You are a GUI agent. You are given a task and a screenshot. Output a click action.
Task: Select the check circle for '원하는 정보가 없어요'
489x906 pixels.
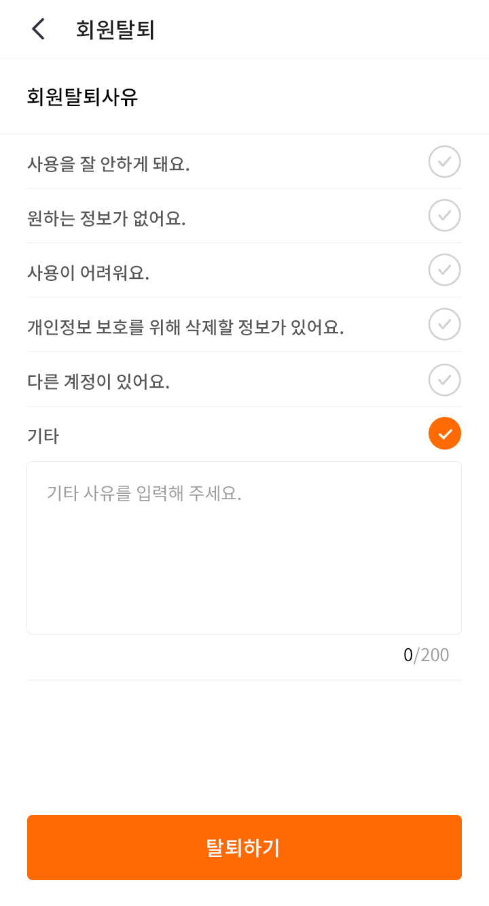tap(444, 216)
